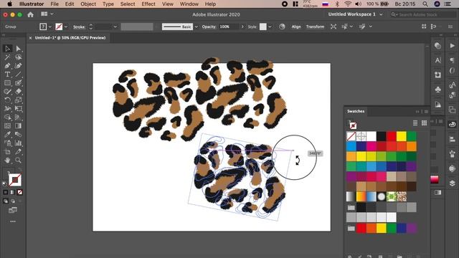
Task: Open the Window menu
Action: pos(189,4)
